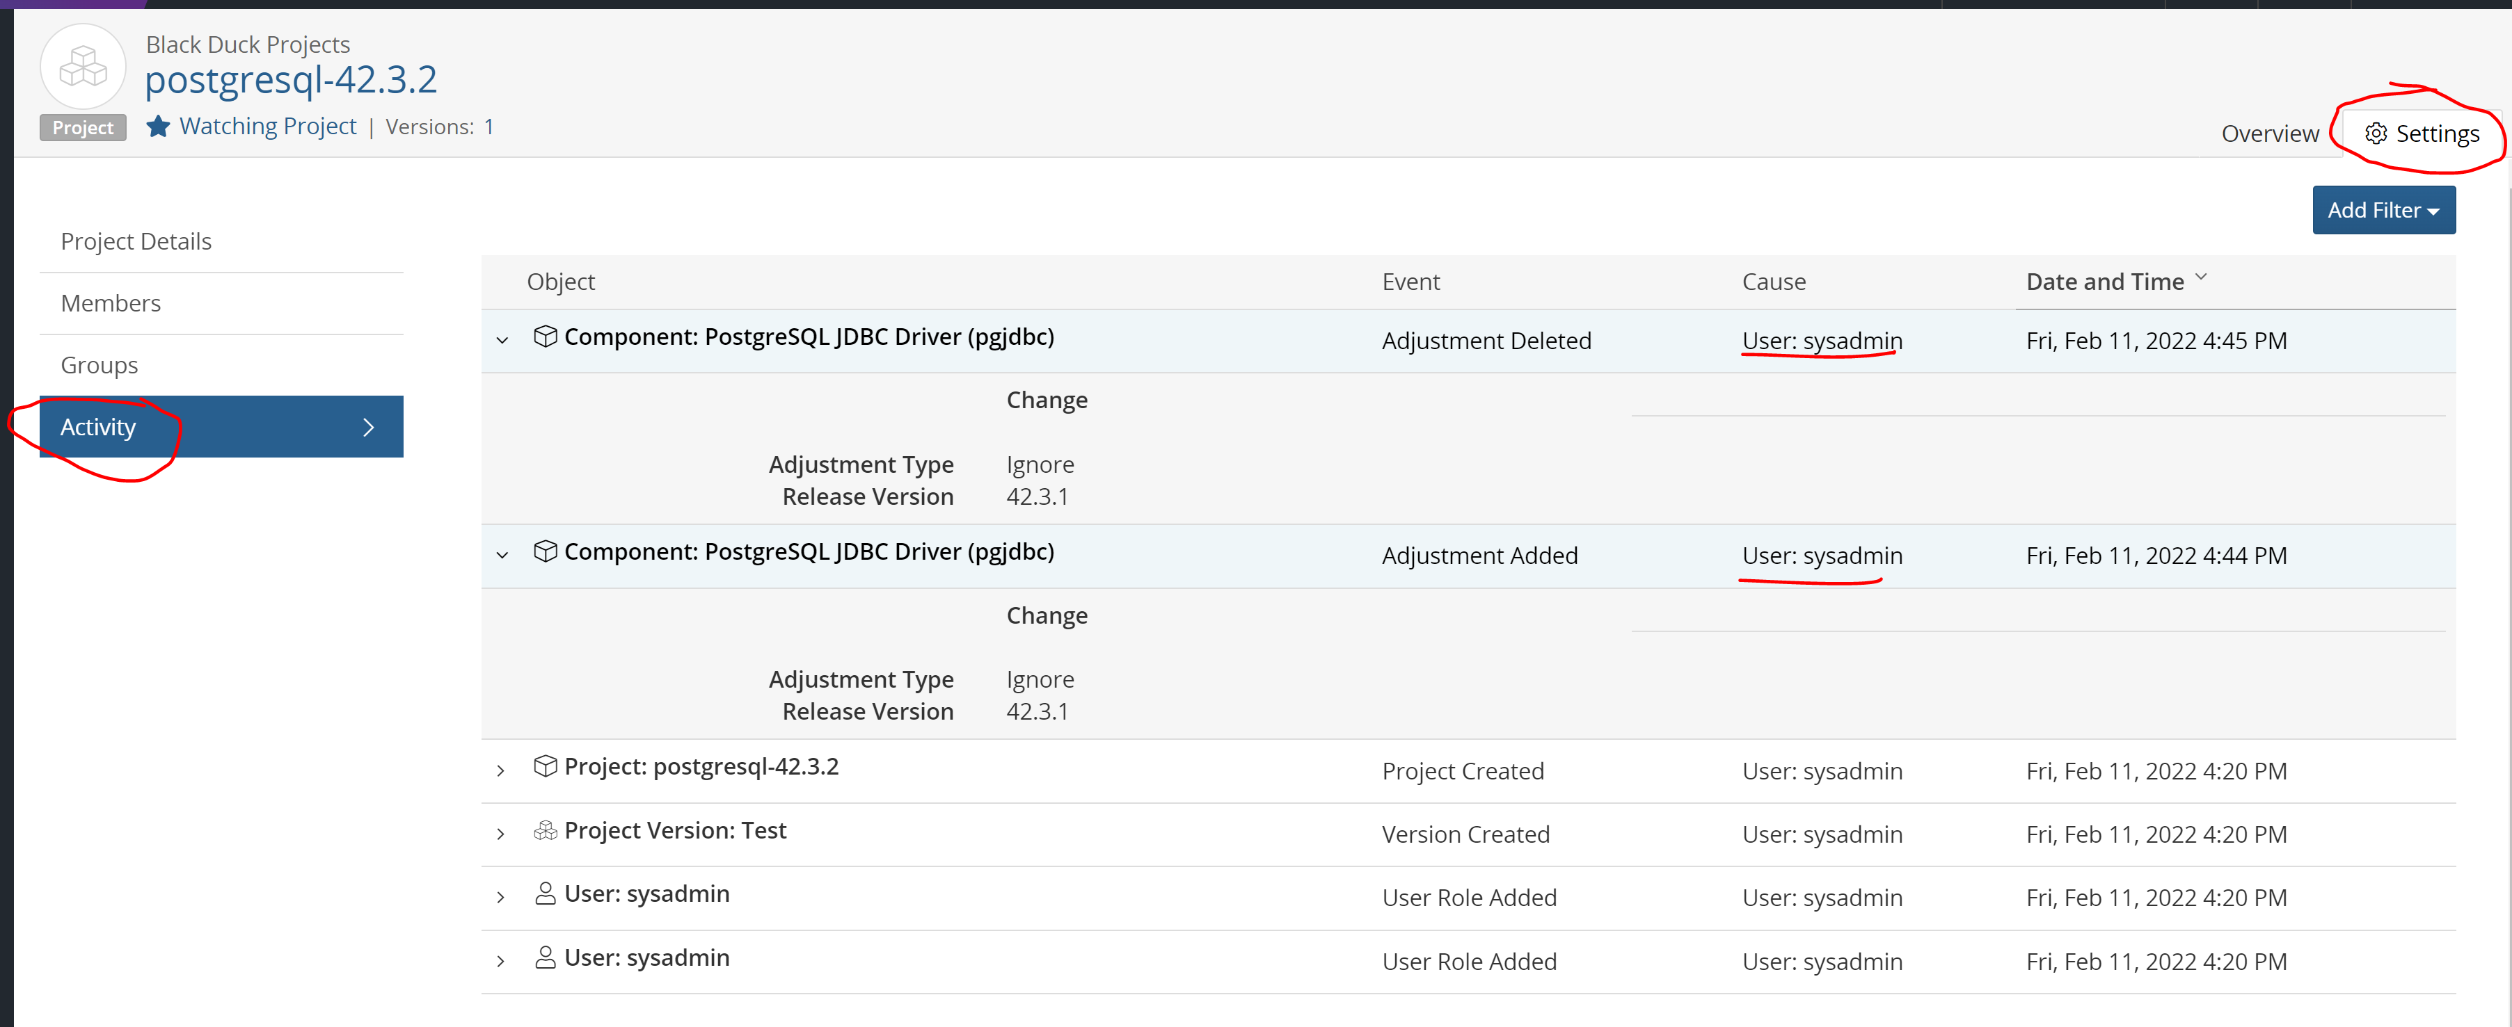The height and width of the screenshot is (1027, 2512).
Task: Collapse the Adjustment Deleted row
Action: 502,340
